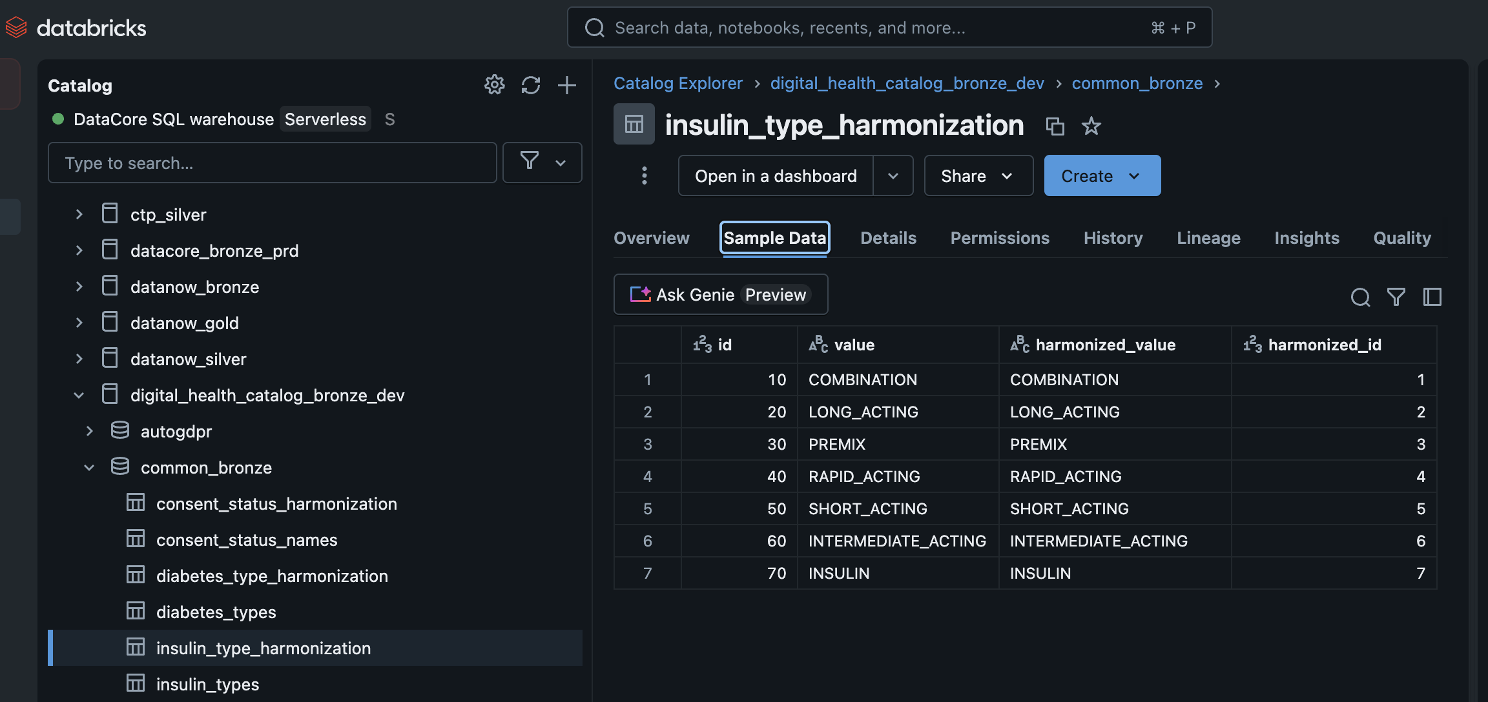Click the PREMIX value cell
This screenshot has height=702, width=1488.
pyautogui.click(x=898, y=444)
